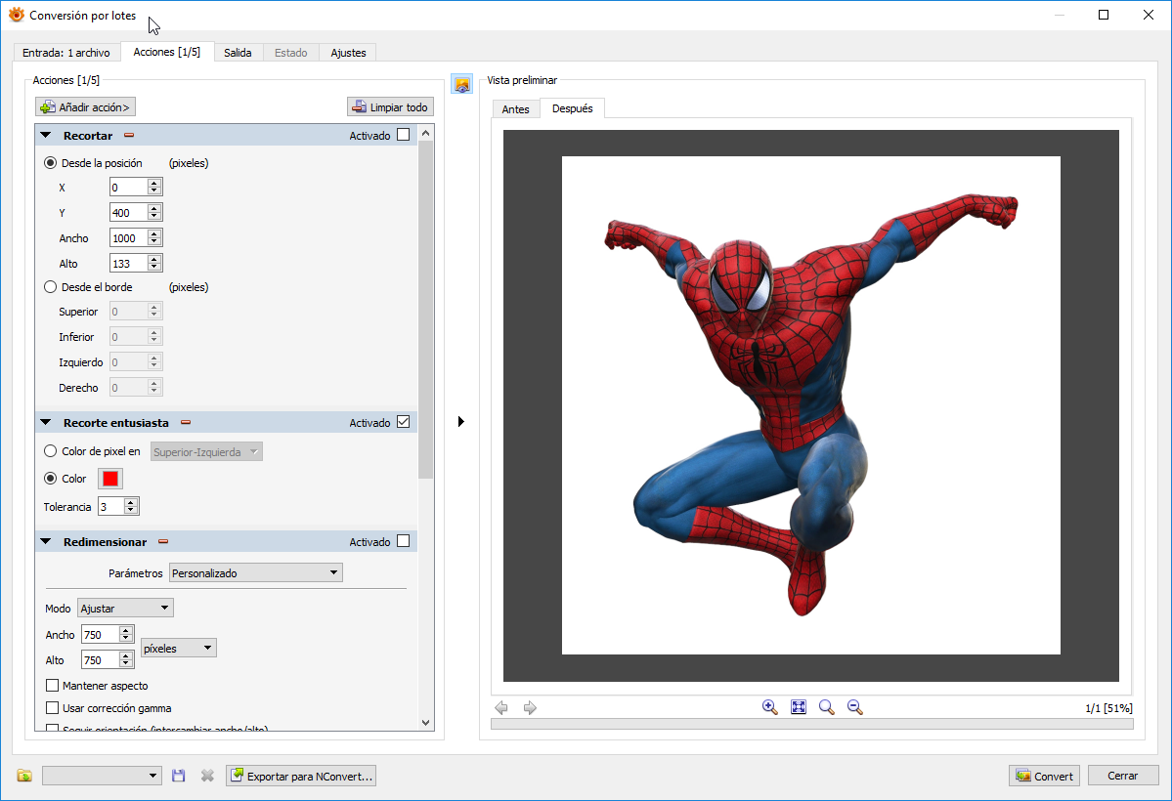Click the fit-to-window zoom icon
Screen dimensions: 1172x801
tap(799, 707)
